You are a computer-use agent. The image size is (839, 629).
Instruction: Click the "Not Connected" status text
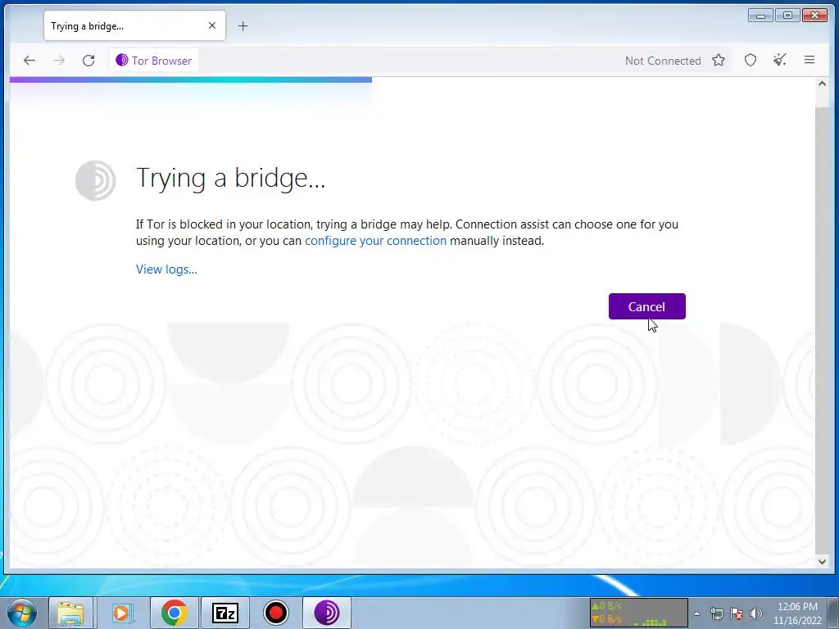663,61
